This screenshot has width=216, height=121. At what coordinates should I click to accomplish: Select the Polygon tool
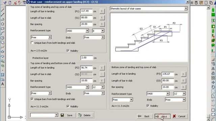tap(2, 24)
